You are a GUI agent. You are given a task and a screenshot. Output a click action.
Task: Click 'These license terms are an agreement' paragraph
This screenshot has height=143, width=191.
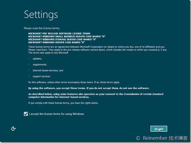[98, 50]
